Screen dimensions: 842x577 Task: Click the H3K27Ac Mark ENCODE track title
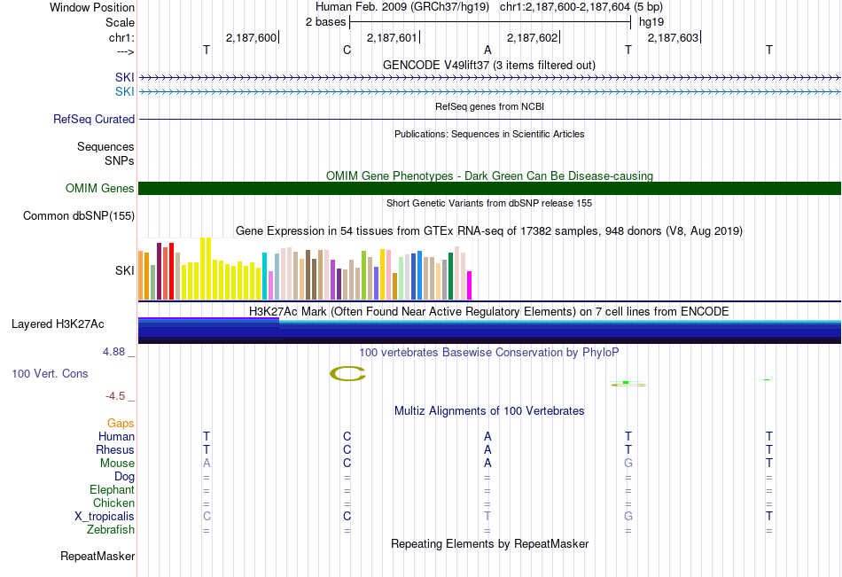pos(489,312)
